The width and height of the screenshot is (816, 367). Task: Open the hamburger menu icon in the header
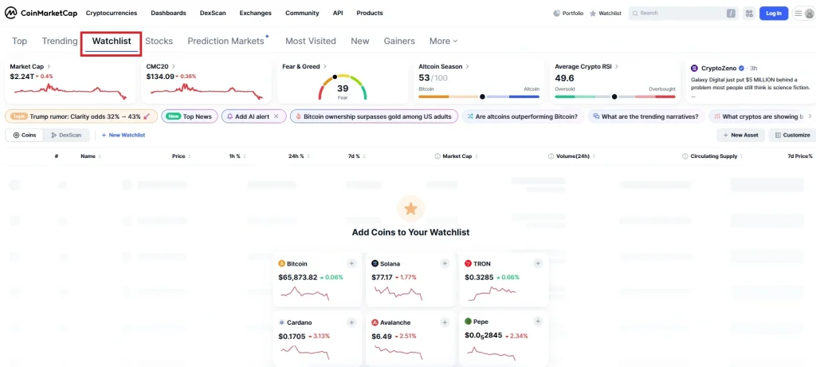coord(798,14)
